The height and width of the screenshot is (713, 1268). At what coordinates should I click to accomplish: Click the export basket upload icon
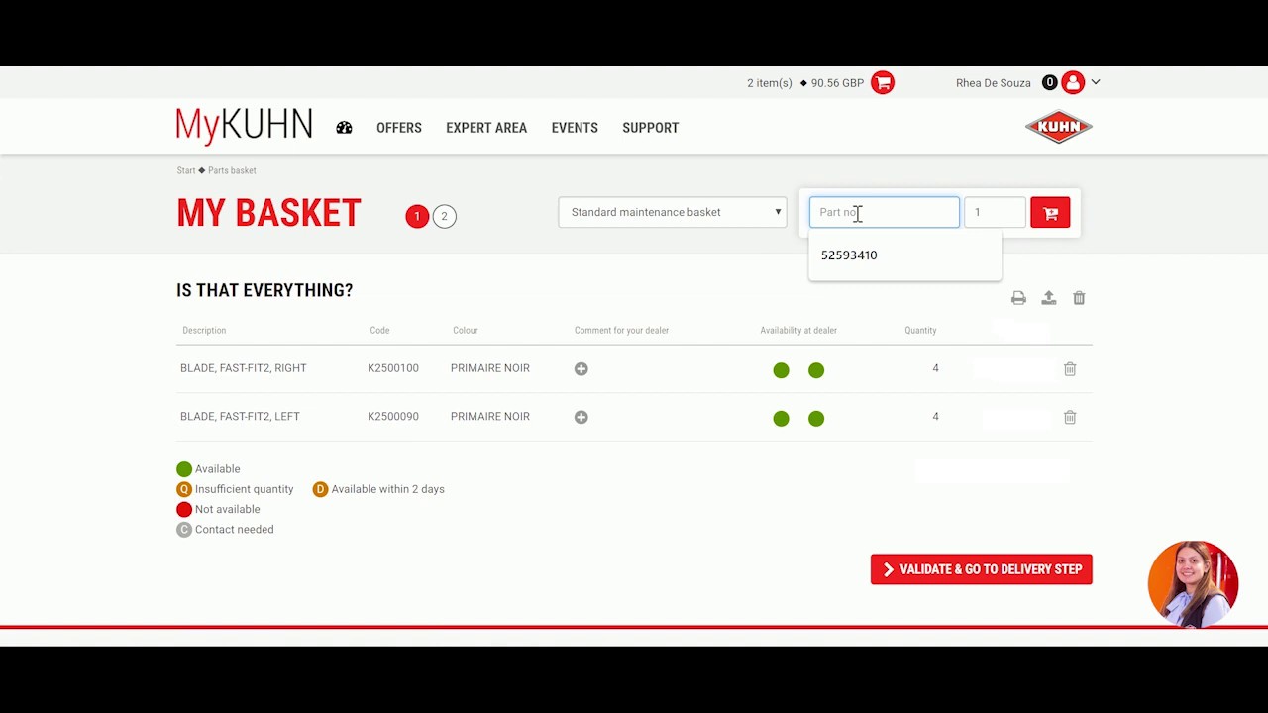(1049, 298)
